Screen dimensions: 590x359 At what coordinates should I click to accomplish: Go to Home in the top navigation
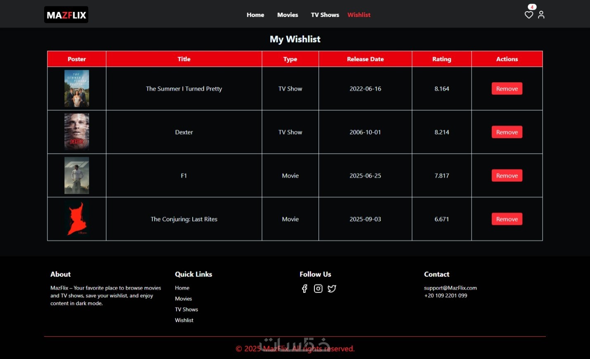pyautogui.click(x=255, y=15)
